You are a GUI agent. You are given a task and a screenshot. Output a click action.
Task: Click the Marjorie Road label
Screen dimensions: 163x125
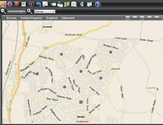[x=64, y=97]
